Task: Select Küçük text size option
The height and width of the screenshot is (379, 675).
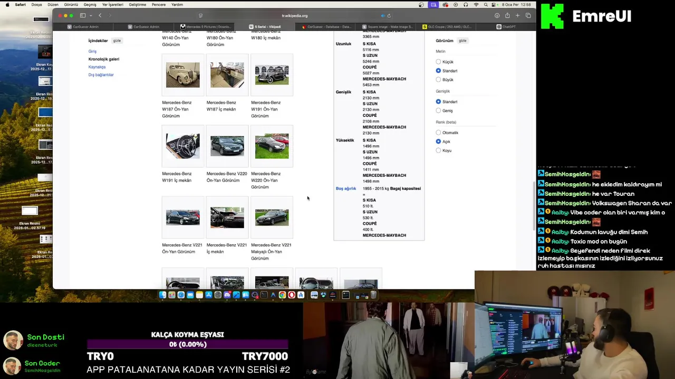Action: (x=438, y=62)
